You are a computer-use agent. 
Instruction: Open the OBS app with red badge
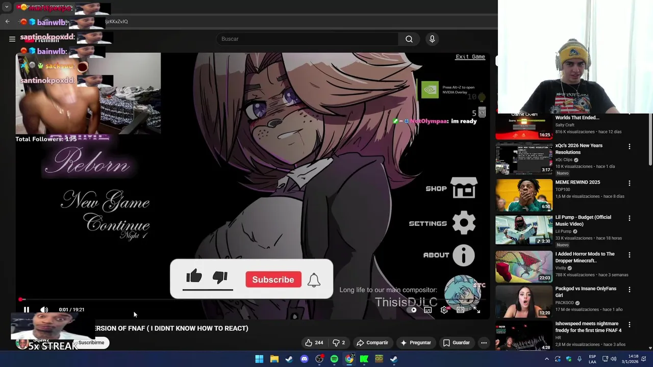click(x=319, y=359)
